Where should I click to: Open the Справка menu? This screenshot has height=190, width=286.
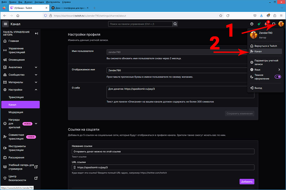point(66,2)
